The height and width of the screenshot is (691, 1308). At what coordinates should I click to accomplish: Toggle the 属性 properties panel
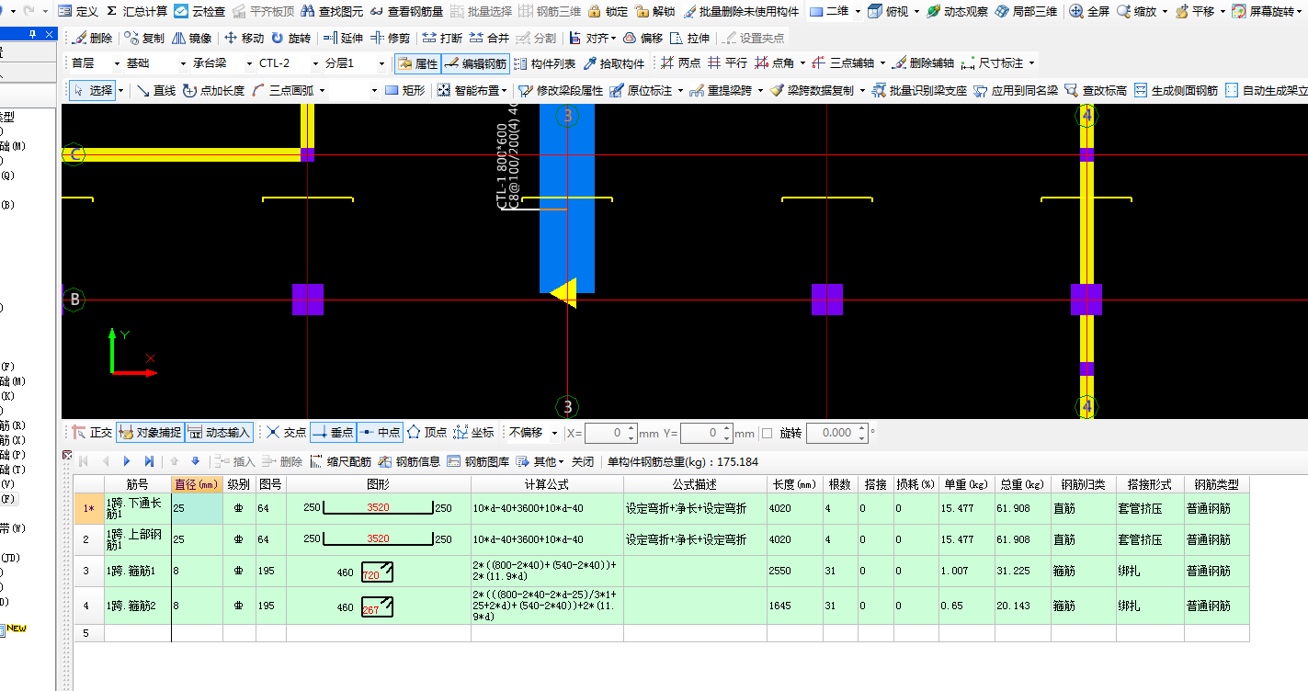[418, 63]
